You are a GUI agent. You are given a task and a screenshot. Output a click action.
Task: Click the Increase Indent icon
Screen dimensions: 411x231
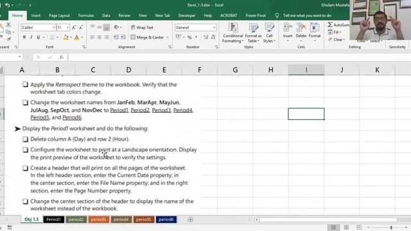coord(123,37)
